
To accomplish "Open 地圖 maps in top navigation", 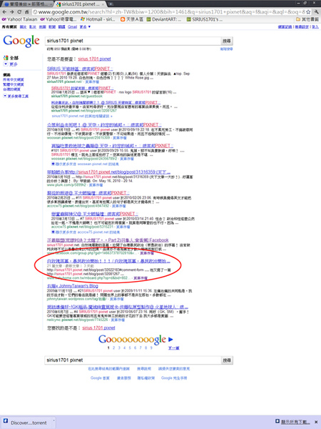I will click(x=42, y=27).
